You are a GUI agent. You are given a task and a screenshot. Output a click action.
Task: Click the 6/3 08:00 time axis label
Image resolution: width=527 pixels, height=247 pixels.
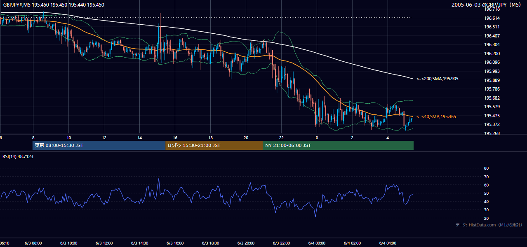pyautogui.click(x=33, y=243)
